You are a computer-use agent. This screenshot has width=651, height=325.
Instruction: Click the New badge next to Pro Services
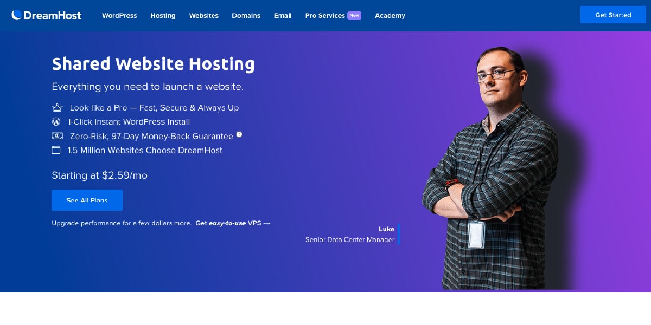pyautogui.click(x=354, y=15)
